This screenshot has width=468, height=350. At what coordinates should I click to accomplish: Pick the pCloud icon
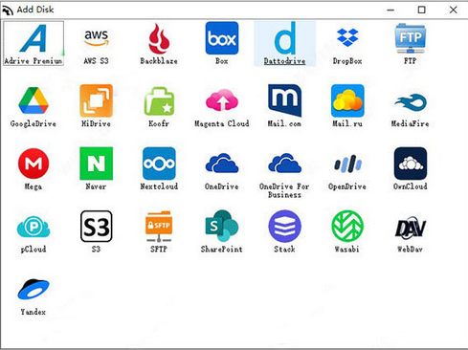point(33,227)
